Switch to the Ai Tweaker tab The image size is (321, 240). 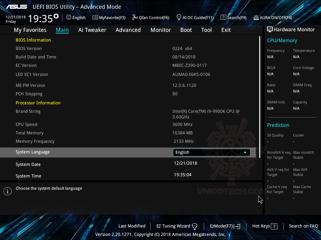[92, 30]
